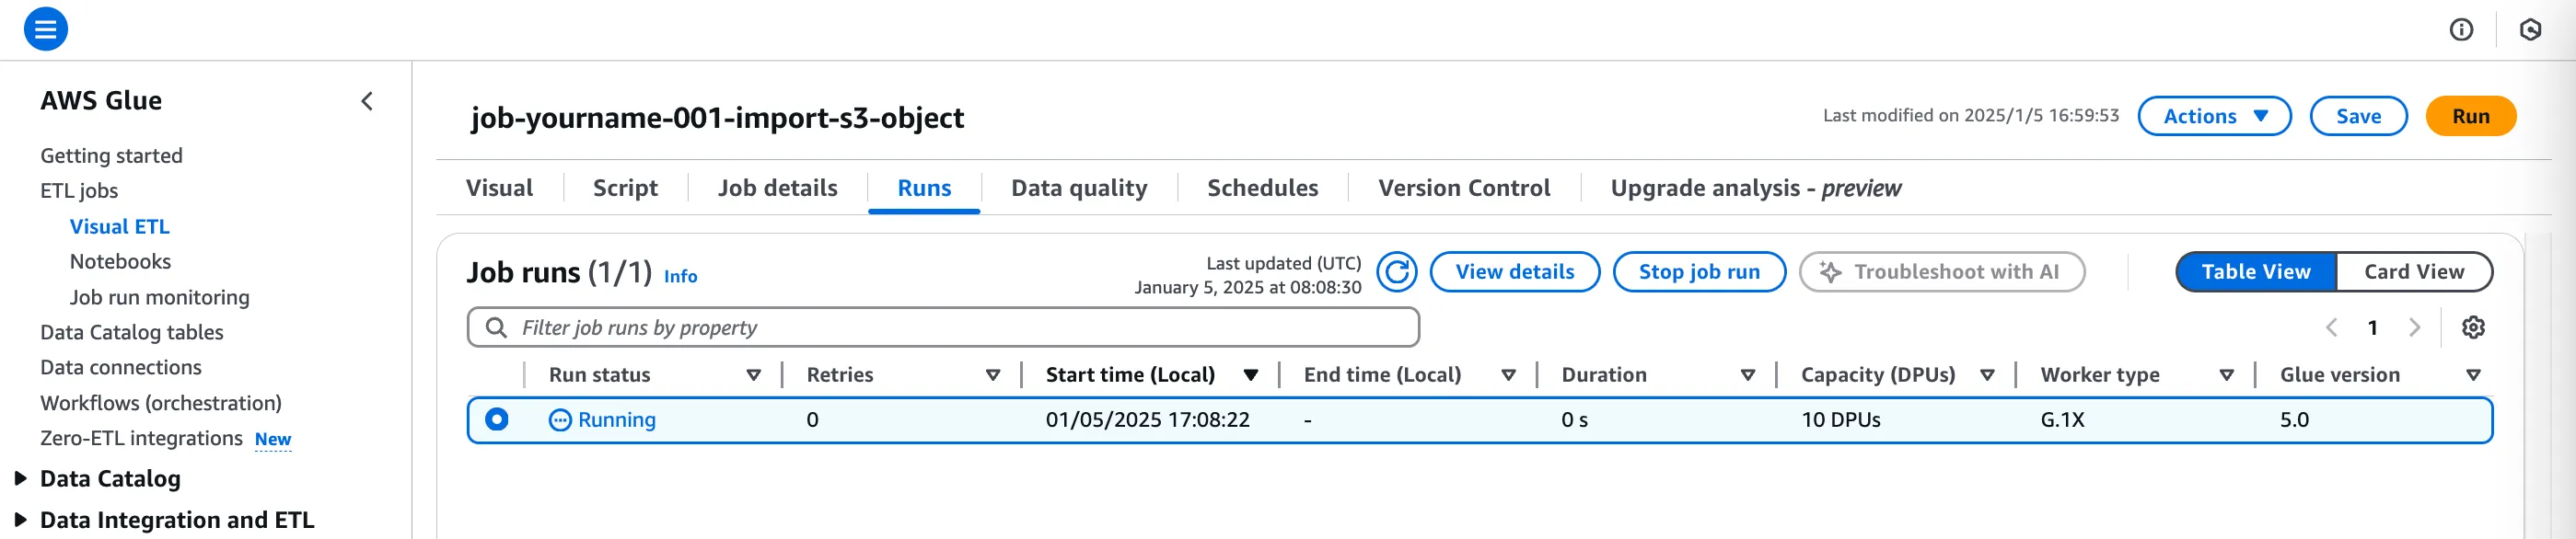The width and height of the screenshot is (2576, 539).
Task: Click the orange Run button
Action: [2470, 117]
